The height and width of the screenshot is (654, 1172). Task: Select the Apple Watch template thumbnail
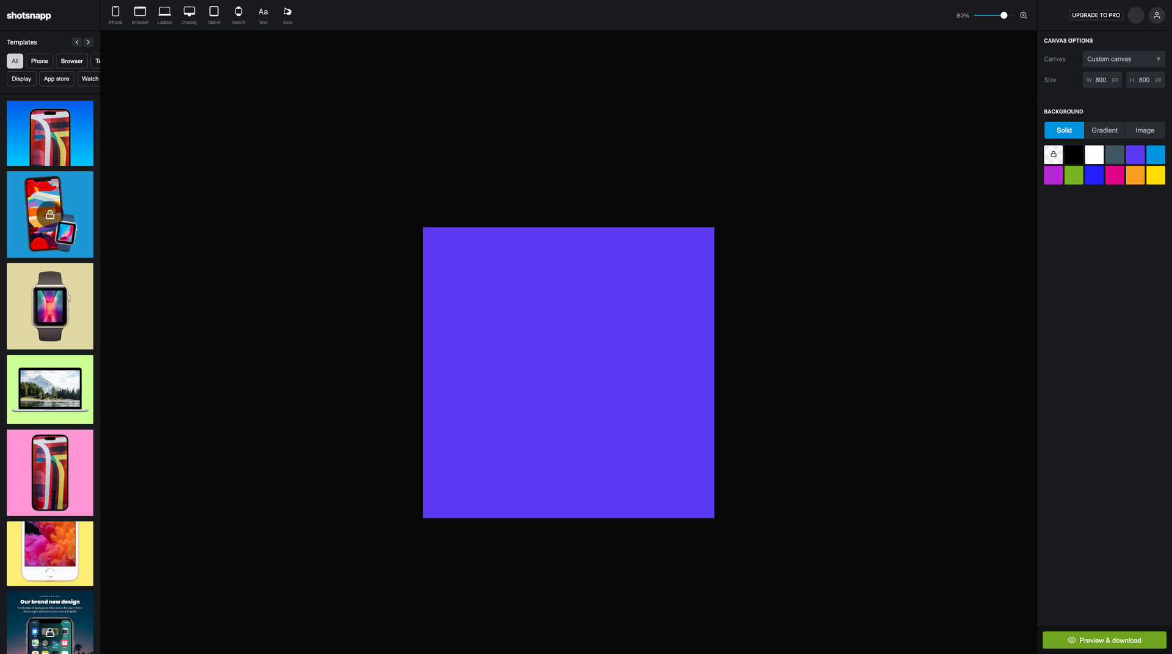coord(50,306)
